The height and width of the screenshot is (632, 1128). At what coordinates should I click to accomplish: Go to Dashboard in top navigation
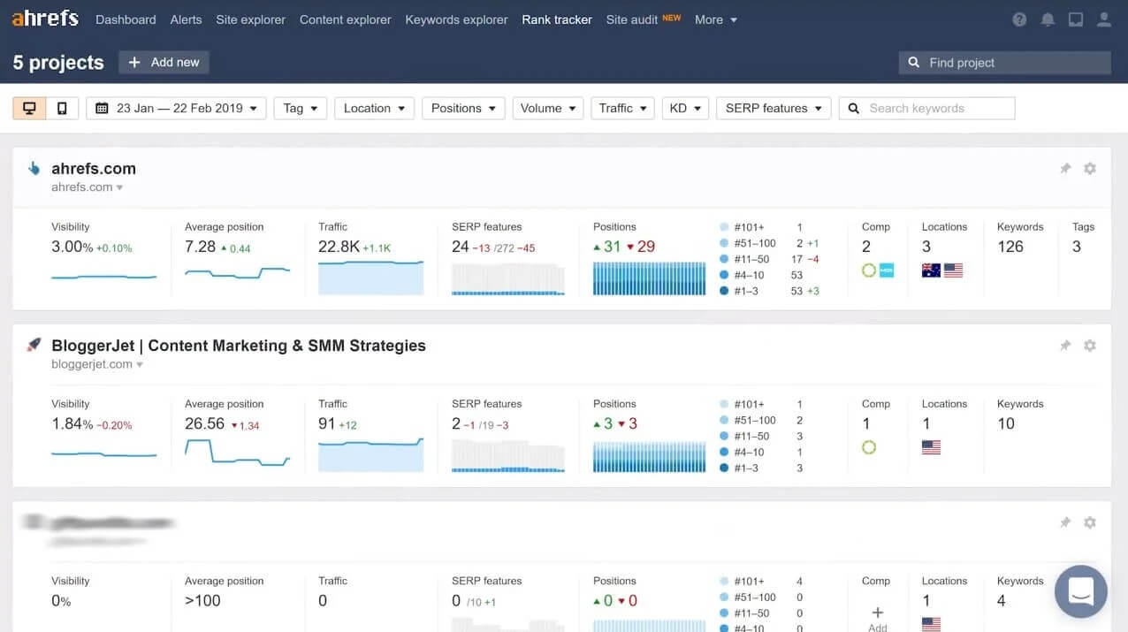pyautogui.click(x=126, y=19)
